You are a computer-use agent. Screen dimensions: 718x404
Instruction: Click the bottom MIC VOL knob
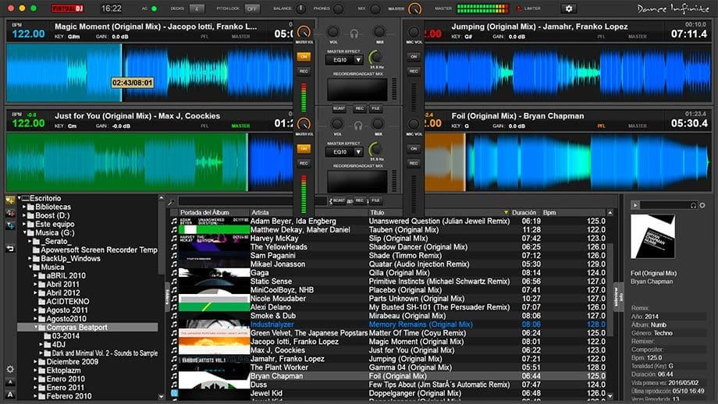(x=414, y=123)
